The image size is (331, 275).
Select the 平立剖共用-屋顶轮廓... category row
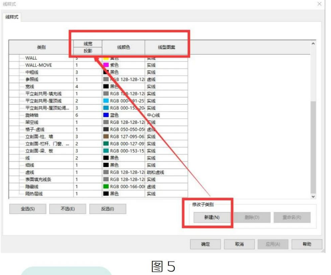(x=47, y=108)
